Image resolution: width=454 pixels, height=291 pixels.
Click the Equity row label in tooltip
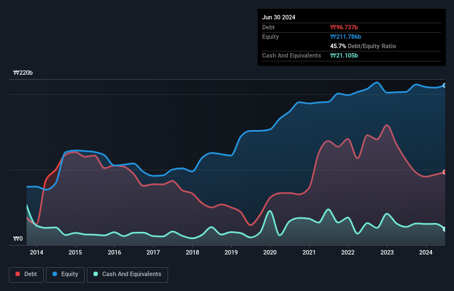click(270, 37)
